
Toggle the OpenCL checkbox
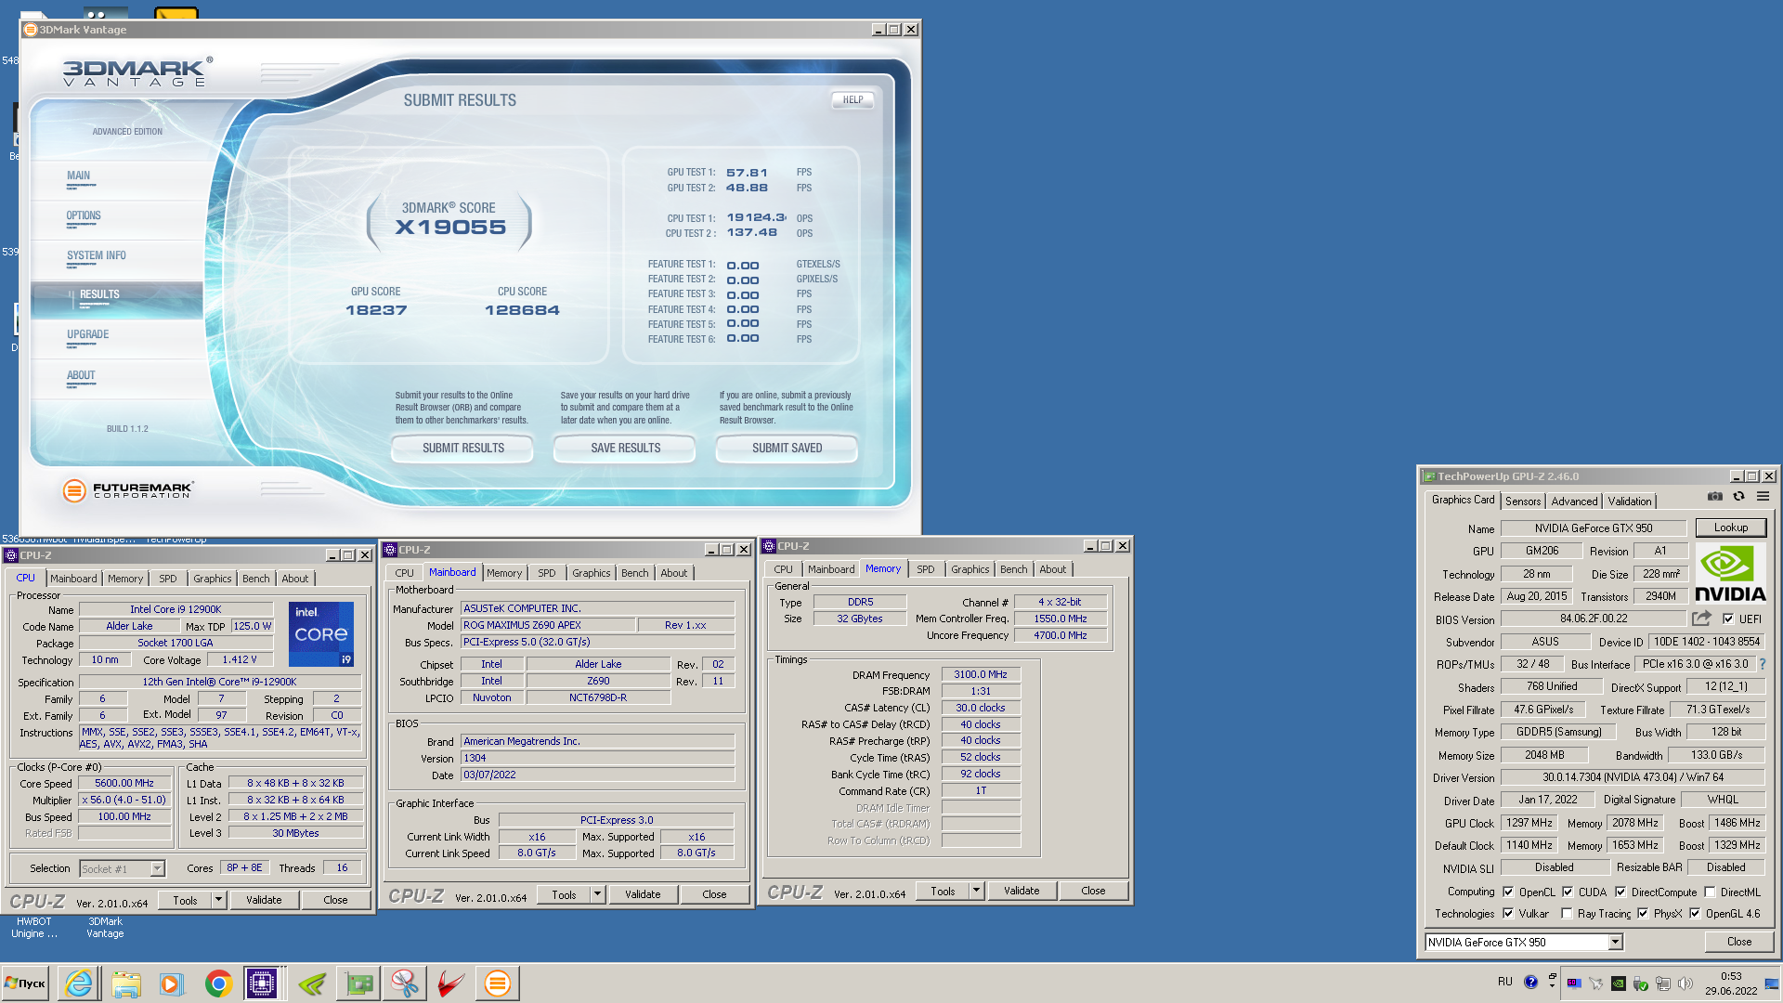[1508, 892]
